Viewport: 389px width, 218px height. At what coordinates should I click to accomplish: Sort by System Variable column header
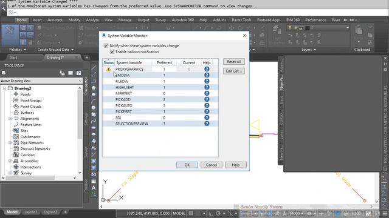tap(129, 62)
